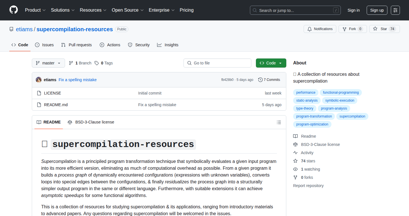Open the supercompilation-resources repository link

click(x=75, y=29)
